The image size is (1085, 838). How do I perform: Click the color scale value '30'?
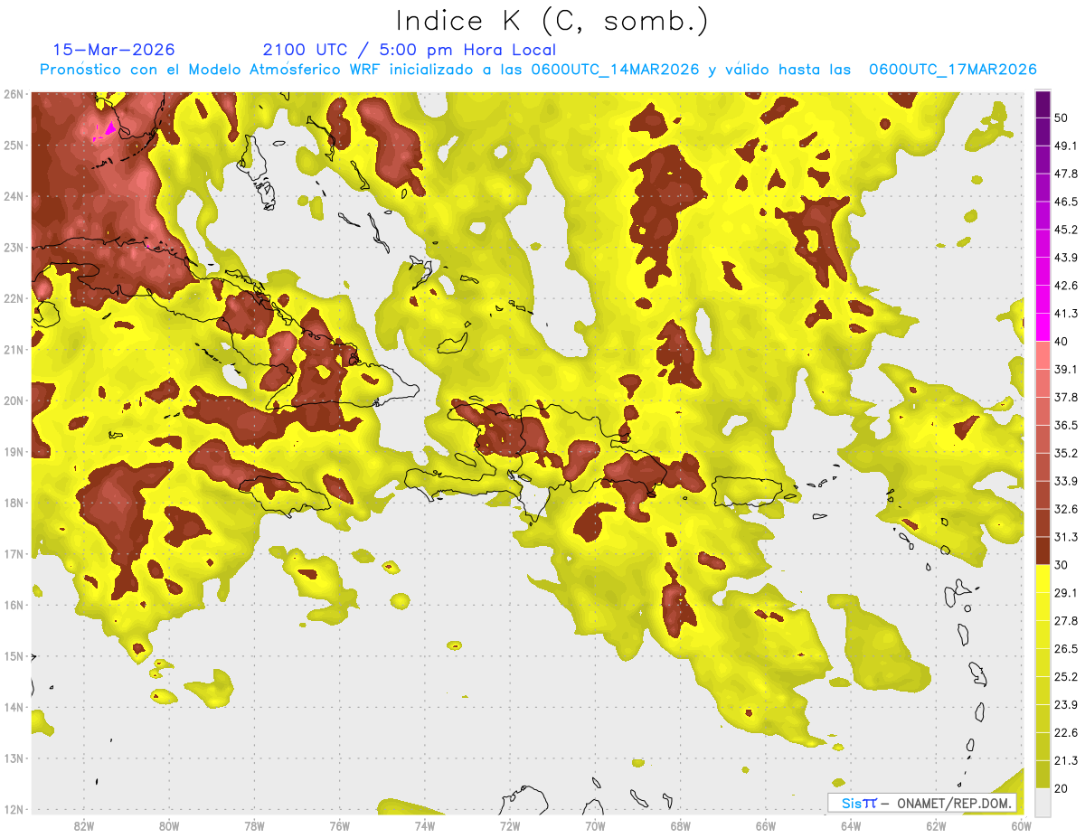pyautogui.click(x=1062, y=565)
